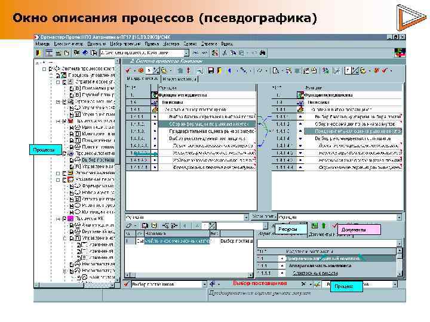Open the left Функции dropdown arrow
This screenshot has width=430, height=322.
(x=245, y=218)
